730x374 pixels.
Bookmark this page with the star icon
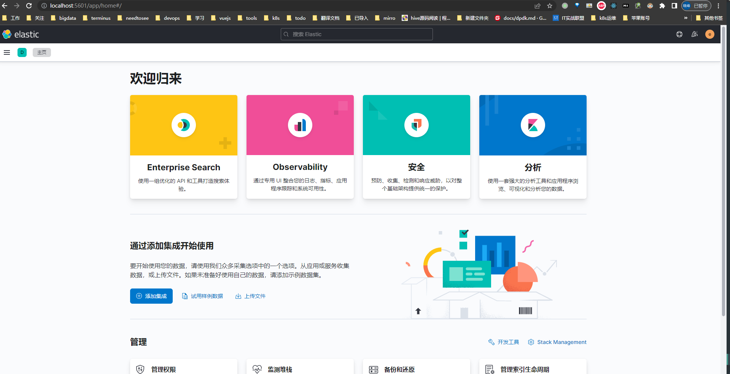(550, 6)
